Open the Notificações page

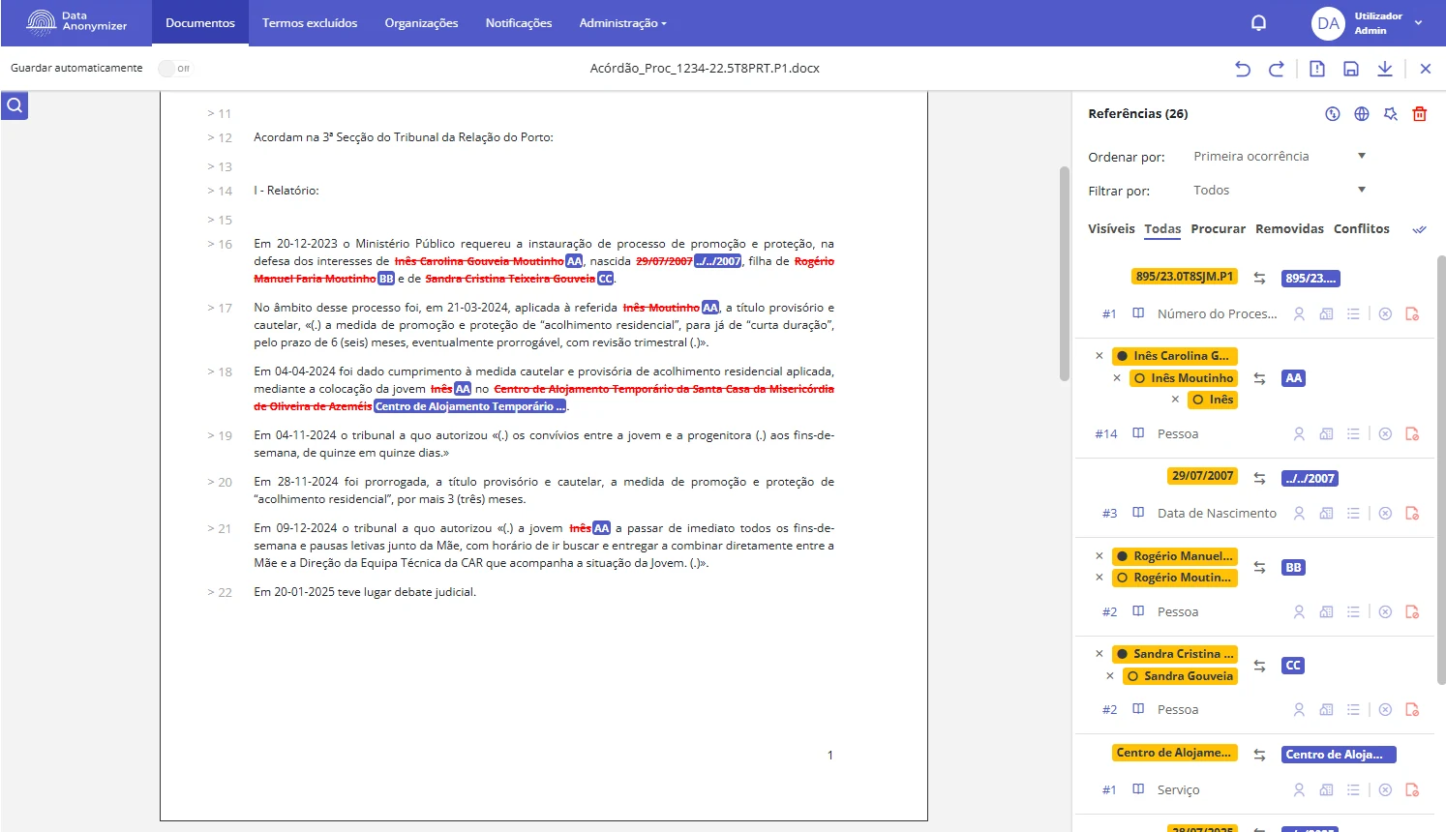coord(519,23)
